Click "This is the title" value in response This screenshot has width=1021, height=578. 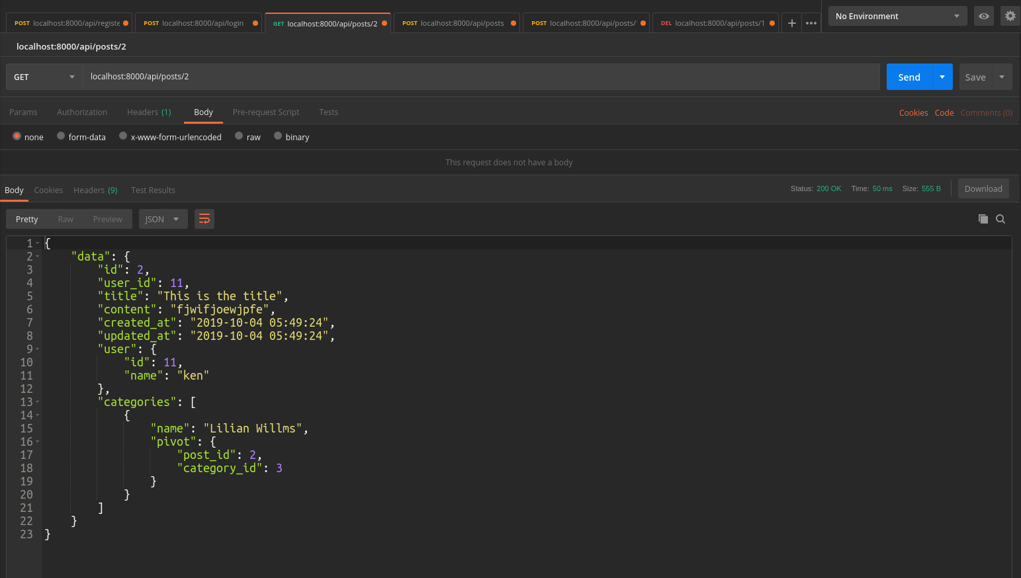pyautogui.click(x=220, y=296)
